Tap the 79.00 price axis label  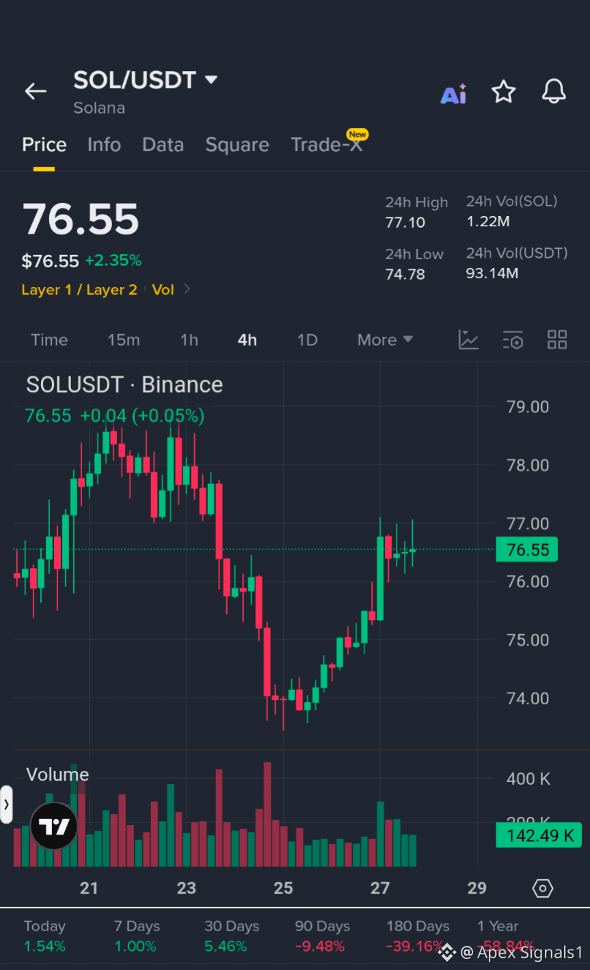click(528, 407)
